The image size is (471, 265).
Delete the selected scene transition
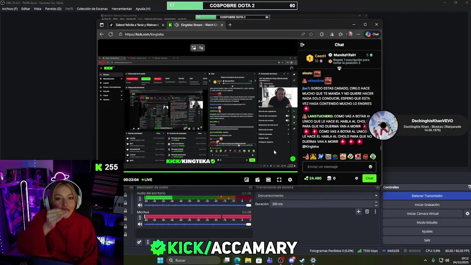coord(367,212)
